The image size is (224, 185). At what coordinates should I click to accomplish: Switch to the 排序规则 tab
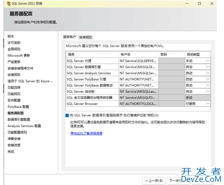pyautogui.click(x=86, y=37)
